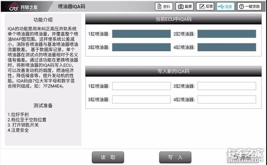Click the 喷油器IQA码 page title
The width and height of the screenshot is (267, 165).
[72, 7]
